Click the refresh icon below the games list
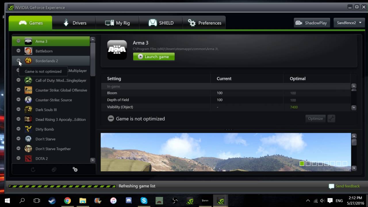Viewport: 368px width, 207px height. [x=33, y=170]
